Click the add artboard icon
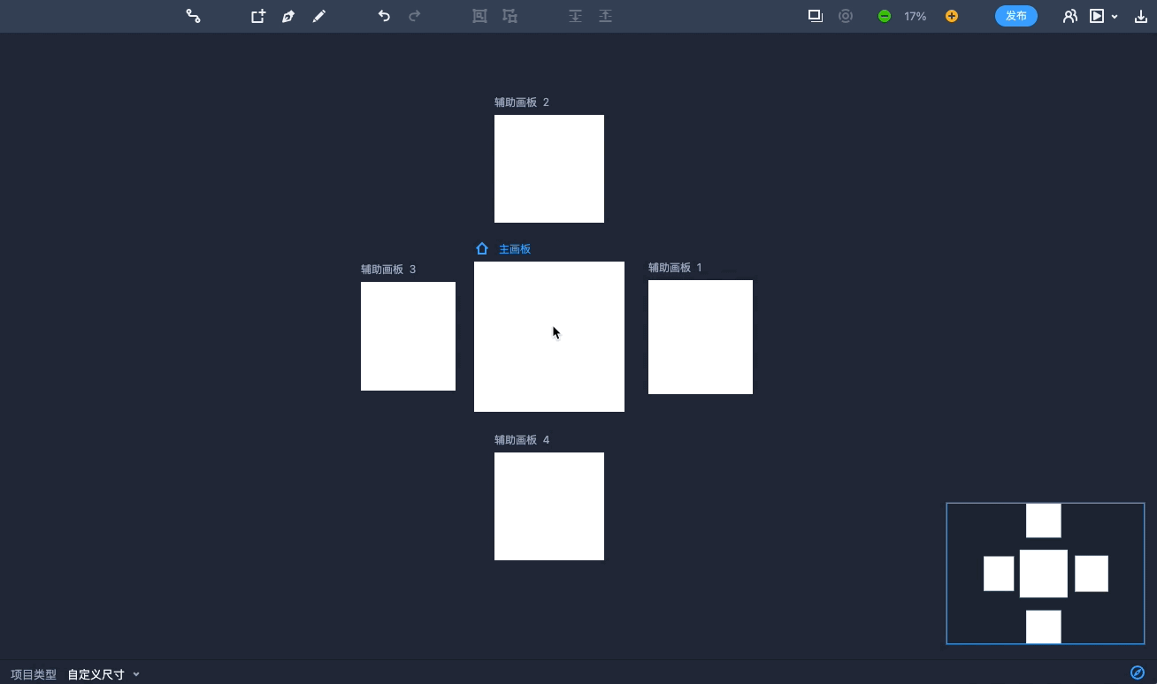This screenshot has width=1157, height=684. (x=257, y=16)
